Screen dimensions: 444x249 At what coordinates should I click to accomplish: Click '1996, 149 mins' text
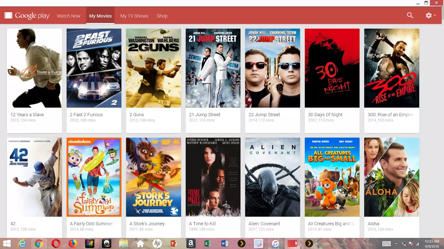202,229
